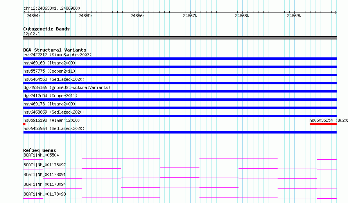Click the nsv6455964 (Sedlazeck2020) label
This screenshot has height=203, width=348.
click(x=54, y=128)
